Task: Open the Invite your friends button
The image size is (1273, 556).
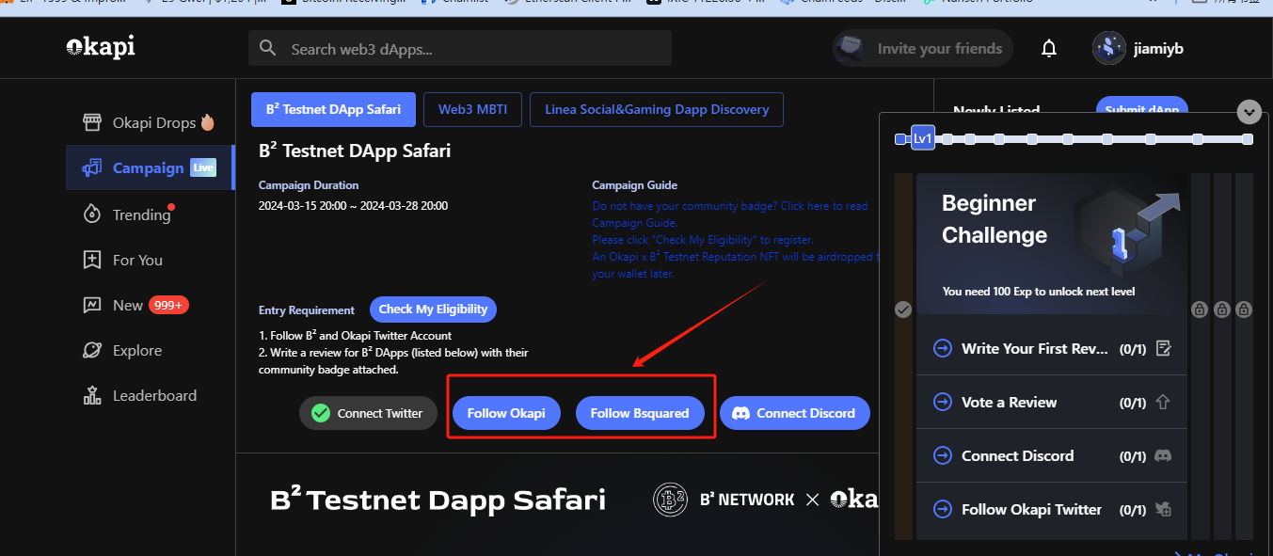Action: tap(922, 48)
